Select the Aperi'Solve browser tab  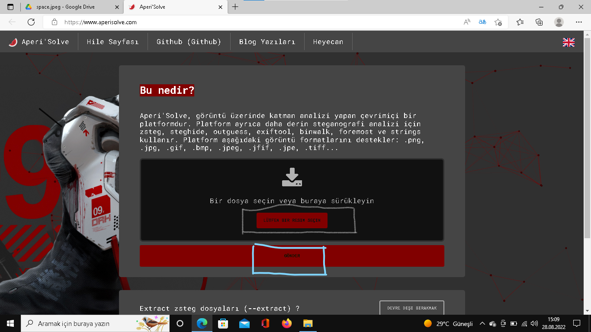(175, 7)
